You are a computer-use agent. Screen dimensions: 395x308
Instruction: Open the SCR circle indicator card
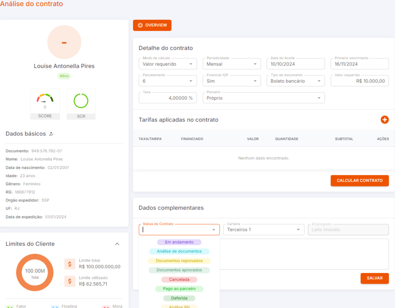[81, 104]
